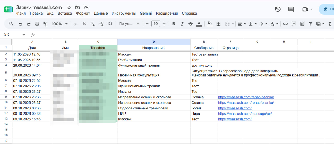This screenshot has width=334, height=144.
Task: Undo the last action
Action: click(x=20, y=24)
